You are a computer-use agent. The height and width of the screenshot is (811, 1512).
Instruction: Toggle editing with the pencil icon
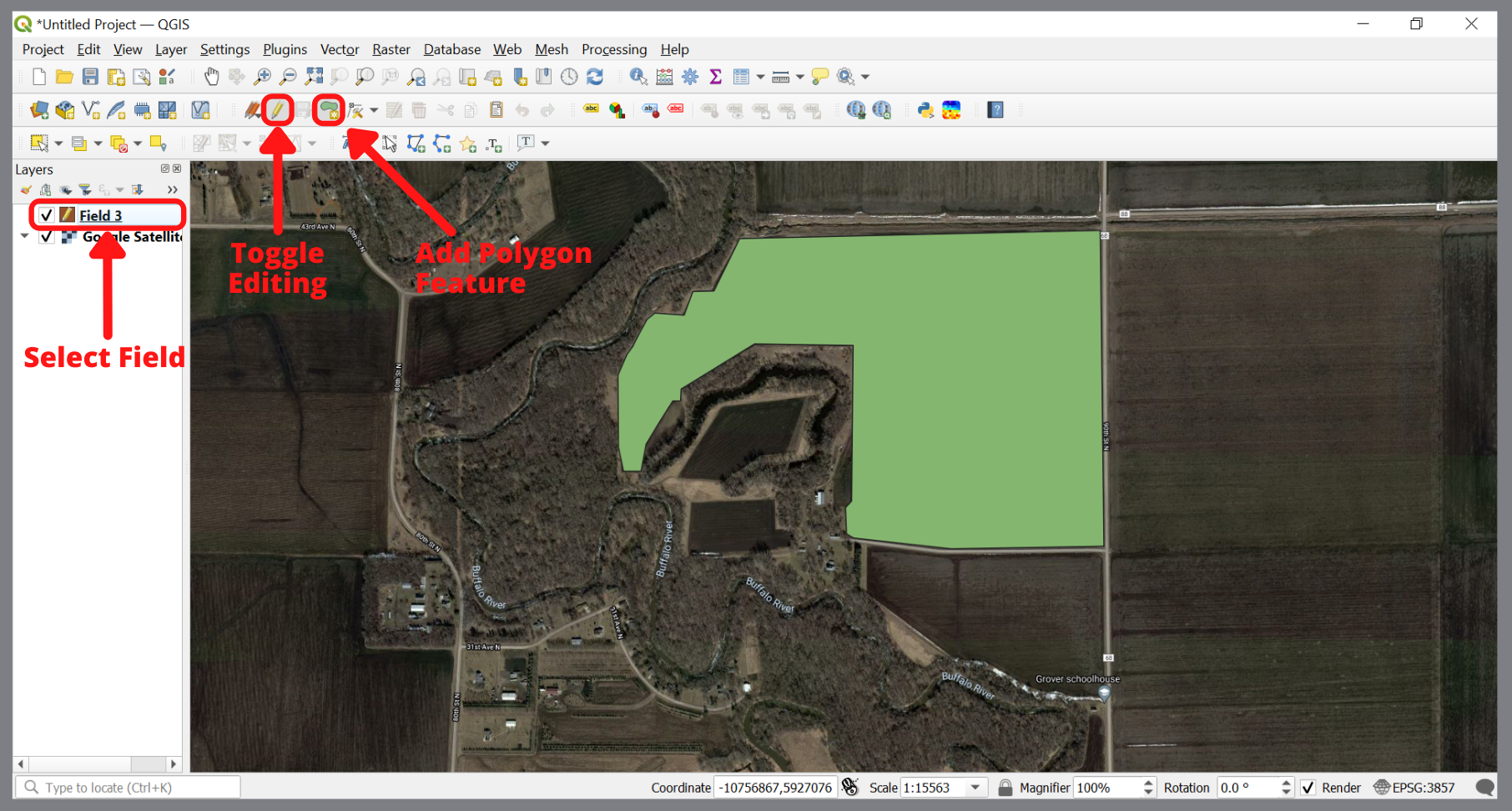click(276, 109)
